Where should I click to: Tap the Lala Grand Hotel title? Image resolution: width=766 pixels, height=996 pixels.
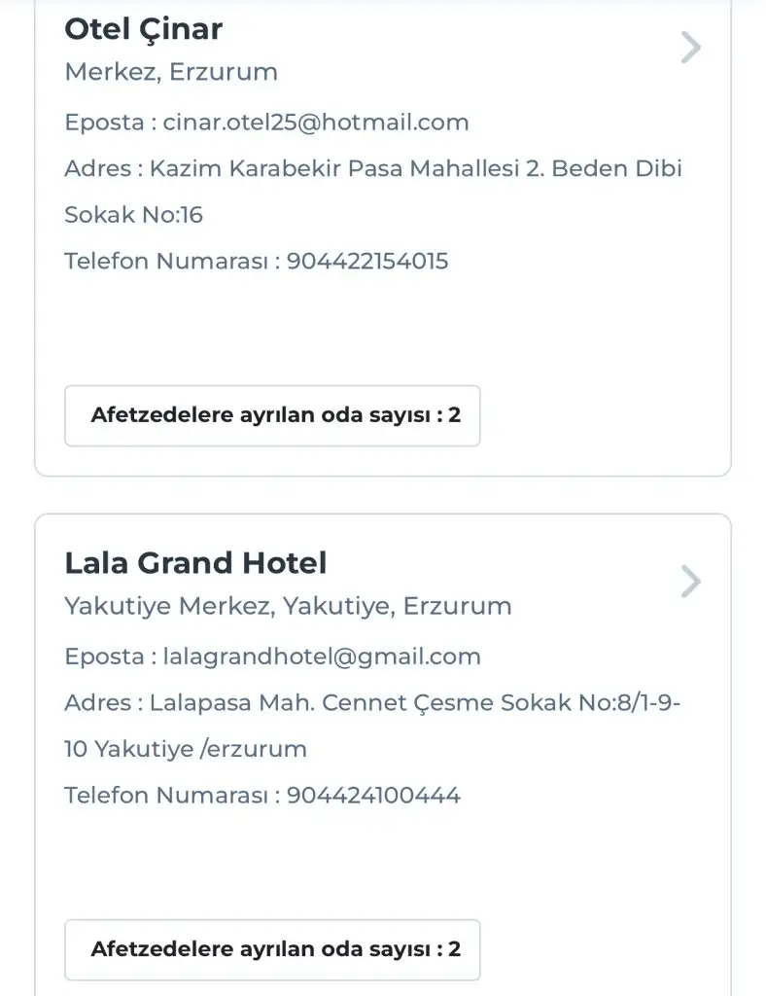[x=195, y=563]
